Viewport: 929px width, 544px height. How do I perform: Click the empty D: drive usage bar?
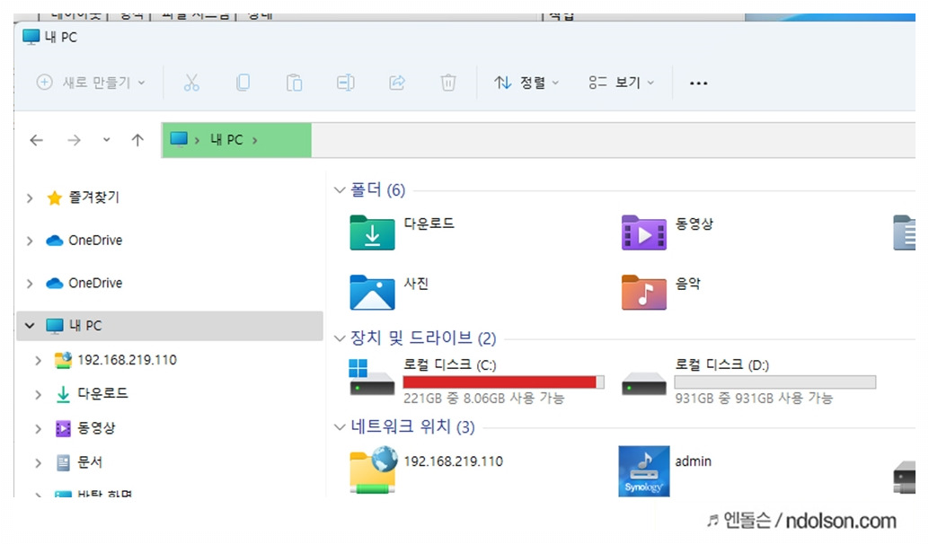click(775, 382)
